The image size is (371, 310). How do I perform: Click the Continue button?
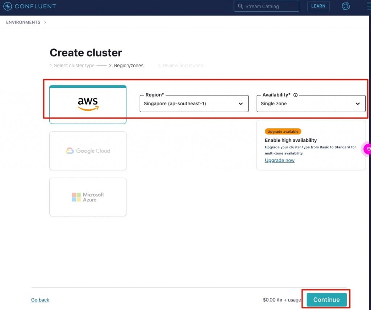326,300
